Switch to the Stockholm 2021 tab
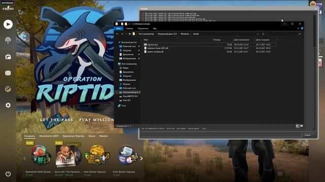Screen dimensions: 325x182 point(49,136)
